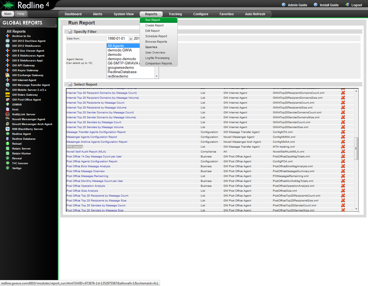Click the Retain Server icon

[x=8, y=148]
